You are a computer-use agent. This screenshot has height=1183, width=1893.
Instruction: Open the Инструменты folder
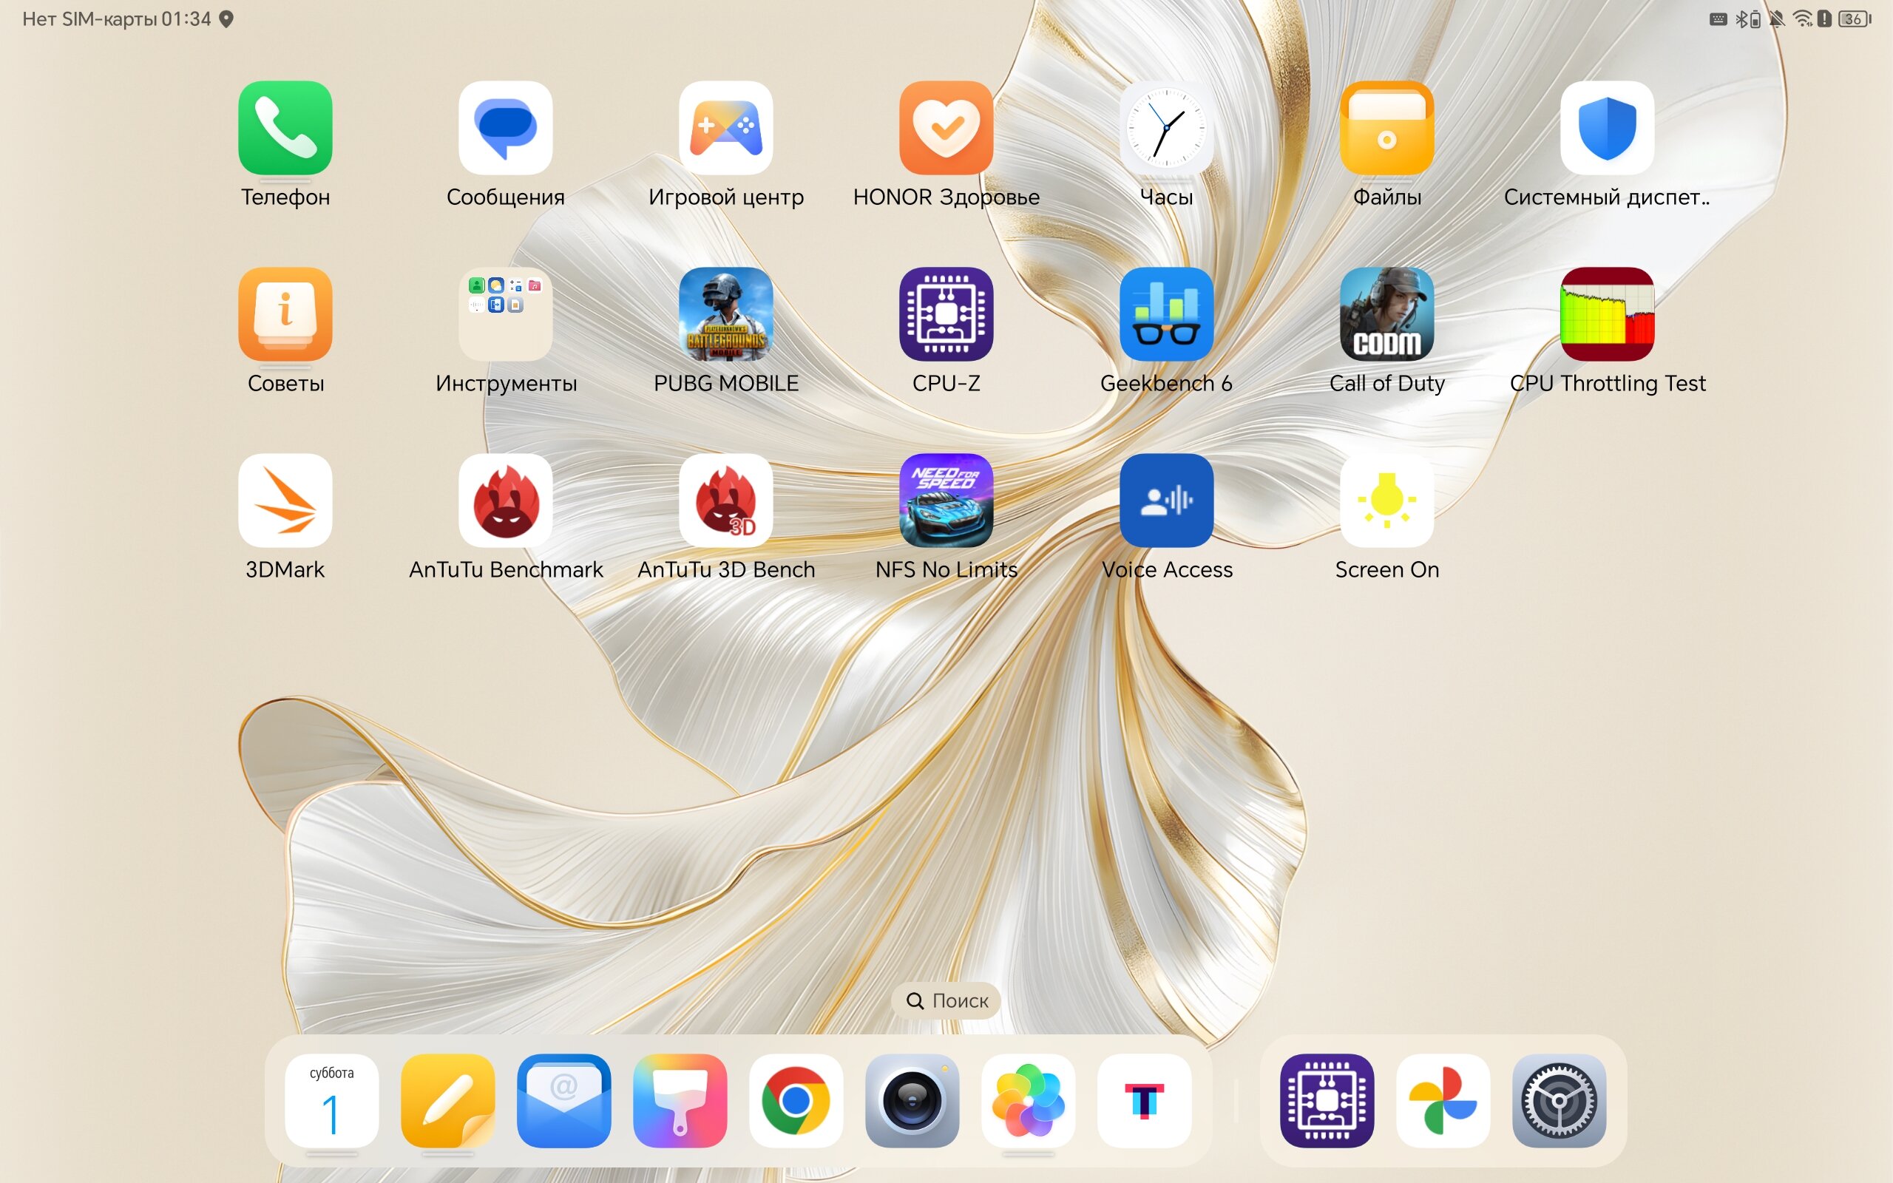pos(505,313)
